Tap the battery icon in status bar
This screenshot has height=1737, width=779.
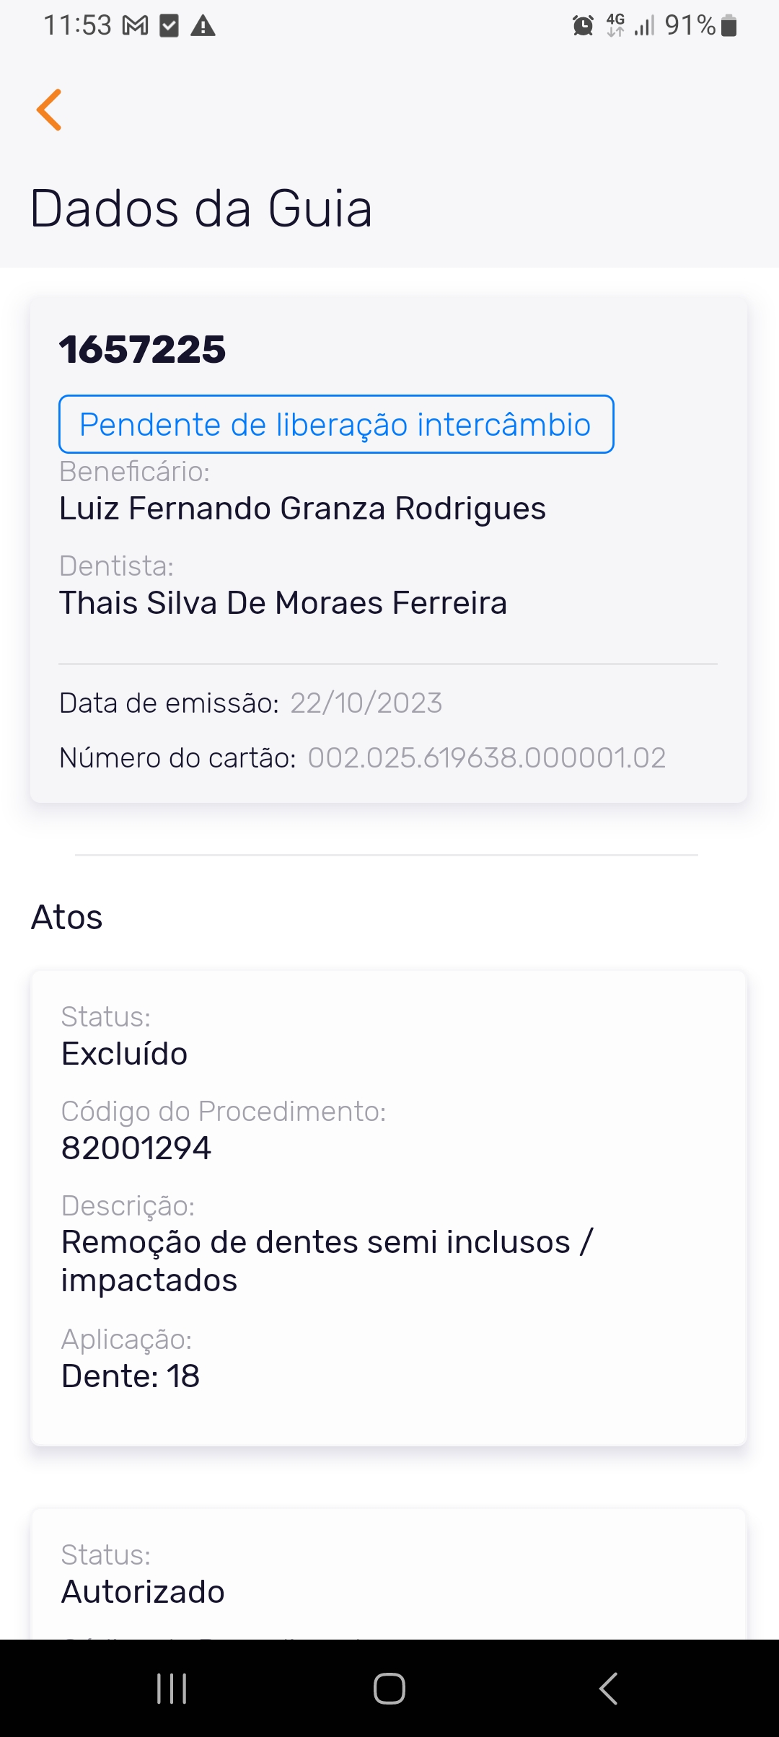click(x=729, y=27)
